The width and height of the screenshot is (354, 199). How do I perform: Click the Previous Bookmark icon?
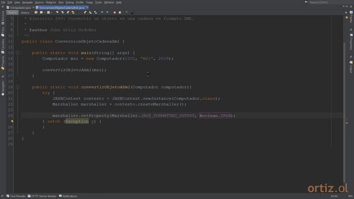tap(85, 12)
